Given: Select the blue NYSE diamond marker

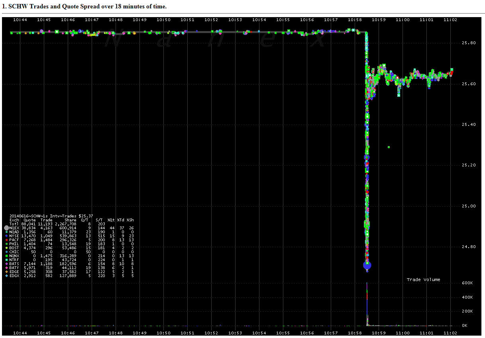Looking at the screenshot, I should tap(6, 236).
